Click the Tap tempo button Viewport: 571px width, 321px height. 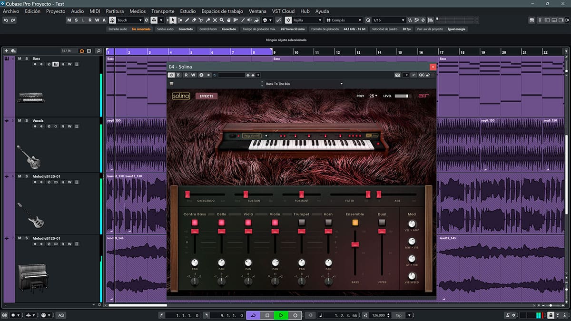point(398,315)
